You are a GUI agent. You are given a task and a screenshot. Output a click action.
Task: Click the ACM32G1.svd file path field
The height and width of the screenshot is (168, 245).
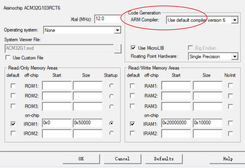pos(59,49)
